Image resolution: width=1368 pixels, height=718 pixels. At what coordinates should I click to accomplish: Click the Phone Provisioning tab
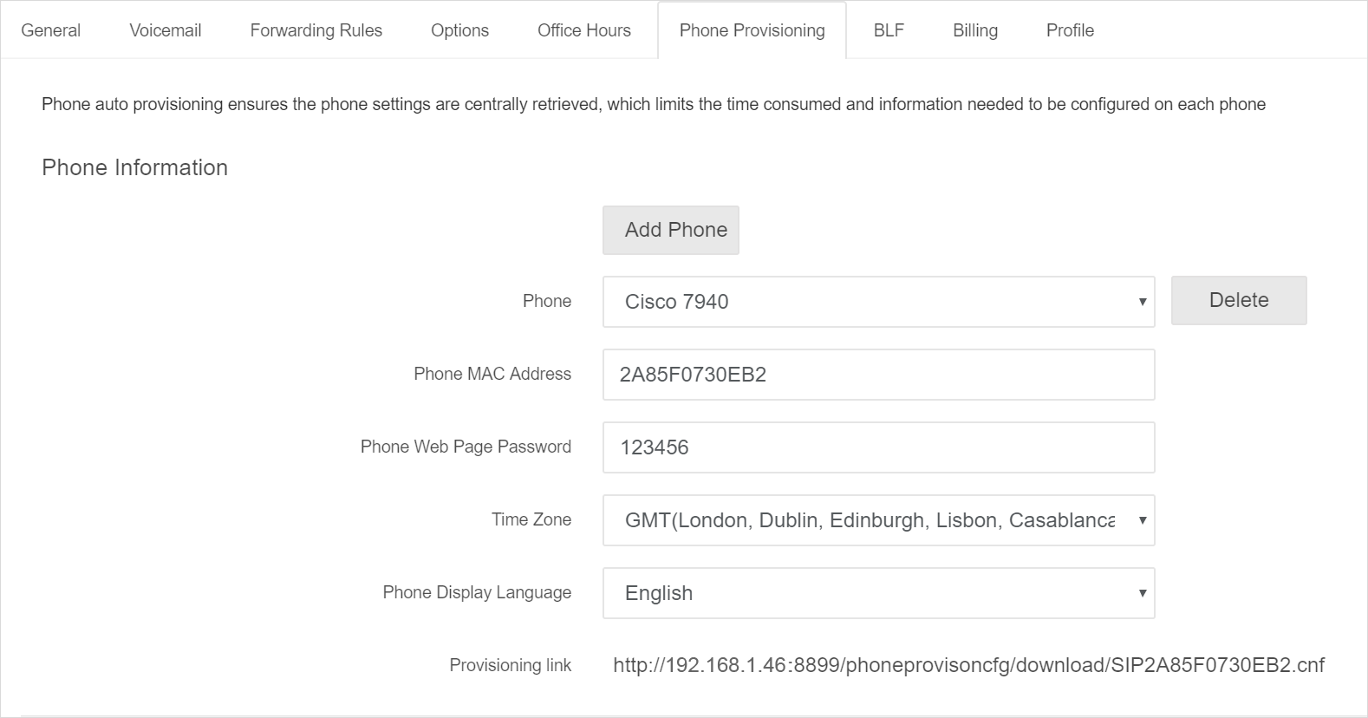752,30
